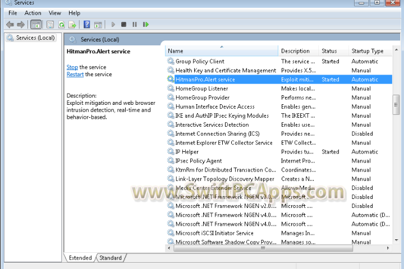Open the Help menu
Image resolution: width=404 pixels, height=269 pixels.
click(x=74, y=13)
